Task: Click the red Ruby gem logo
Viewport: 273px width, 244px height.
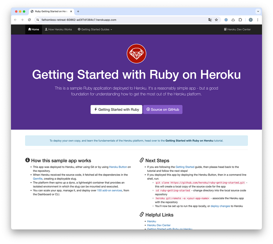Action: click(136, 54)
